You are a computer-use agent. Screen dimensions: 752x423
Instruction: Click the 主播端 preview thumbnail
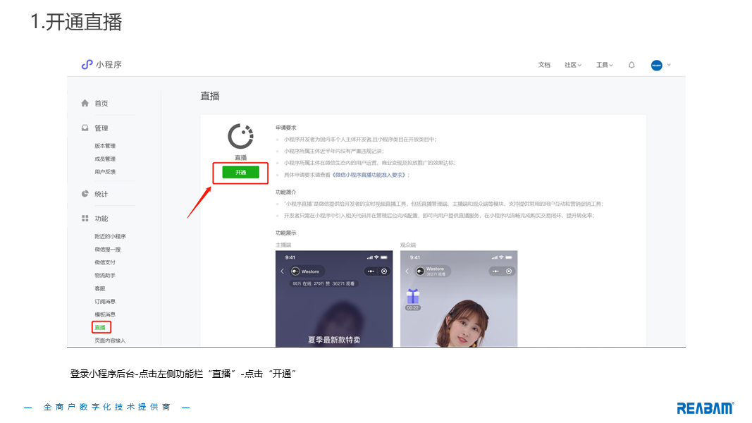pyautogui.click(x=334, y=298)
